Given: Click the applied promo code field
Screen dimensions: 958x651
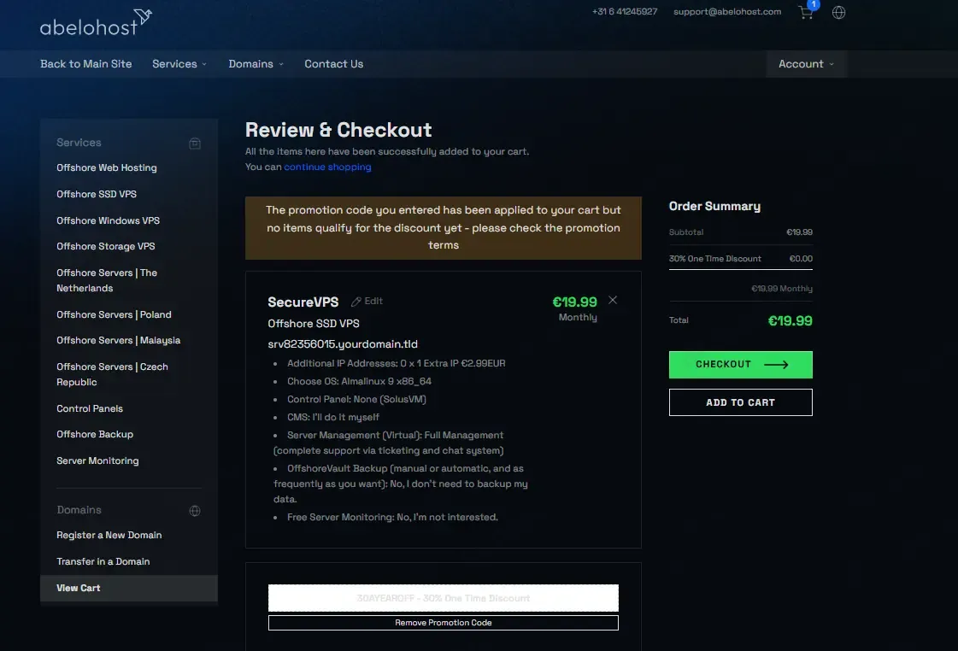Looking at the screenshot, I should [443, 599].
